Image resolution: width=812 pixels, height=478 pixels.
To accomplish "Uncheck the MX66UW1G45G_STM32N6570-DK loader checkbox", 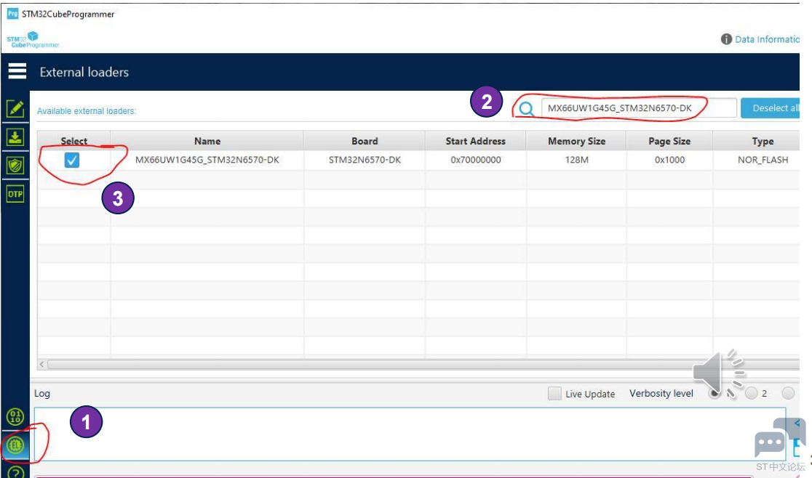I will [x=71, y=161].
